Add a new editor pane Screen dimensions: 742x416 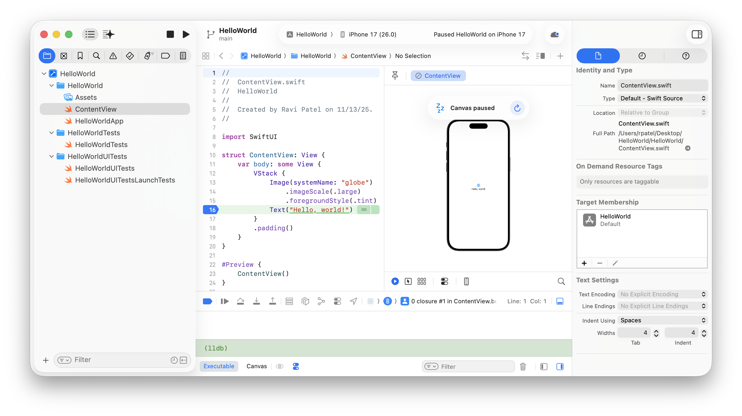tap(560, 56)
